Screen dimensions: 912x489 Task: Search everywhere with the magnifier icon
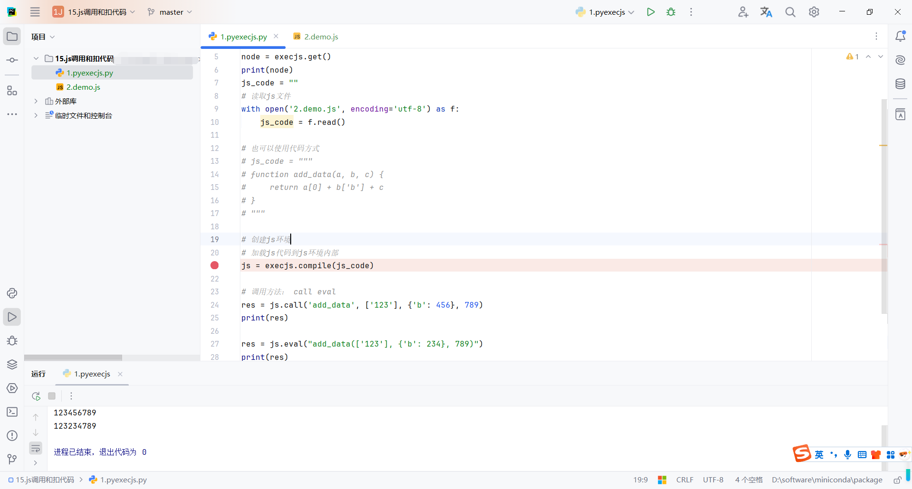790,12
